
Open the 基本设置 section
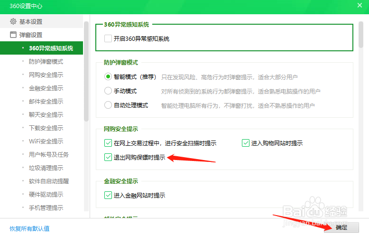click(41, 21)
